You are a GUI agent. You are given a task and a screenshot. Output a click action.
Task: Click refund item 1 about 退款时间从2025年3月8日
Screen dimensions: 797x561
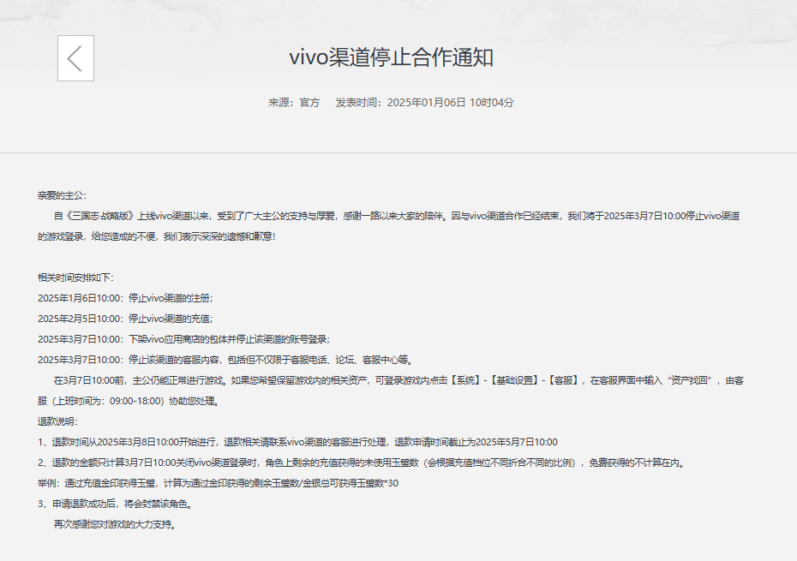[x=297, y=443]
